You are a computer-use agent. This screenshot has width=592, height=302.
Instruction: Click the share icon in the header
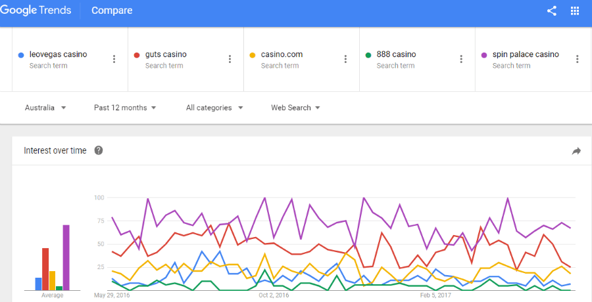pyautogui.click(x=552, y=11)
